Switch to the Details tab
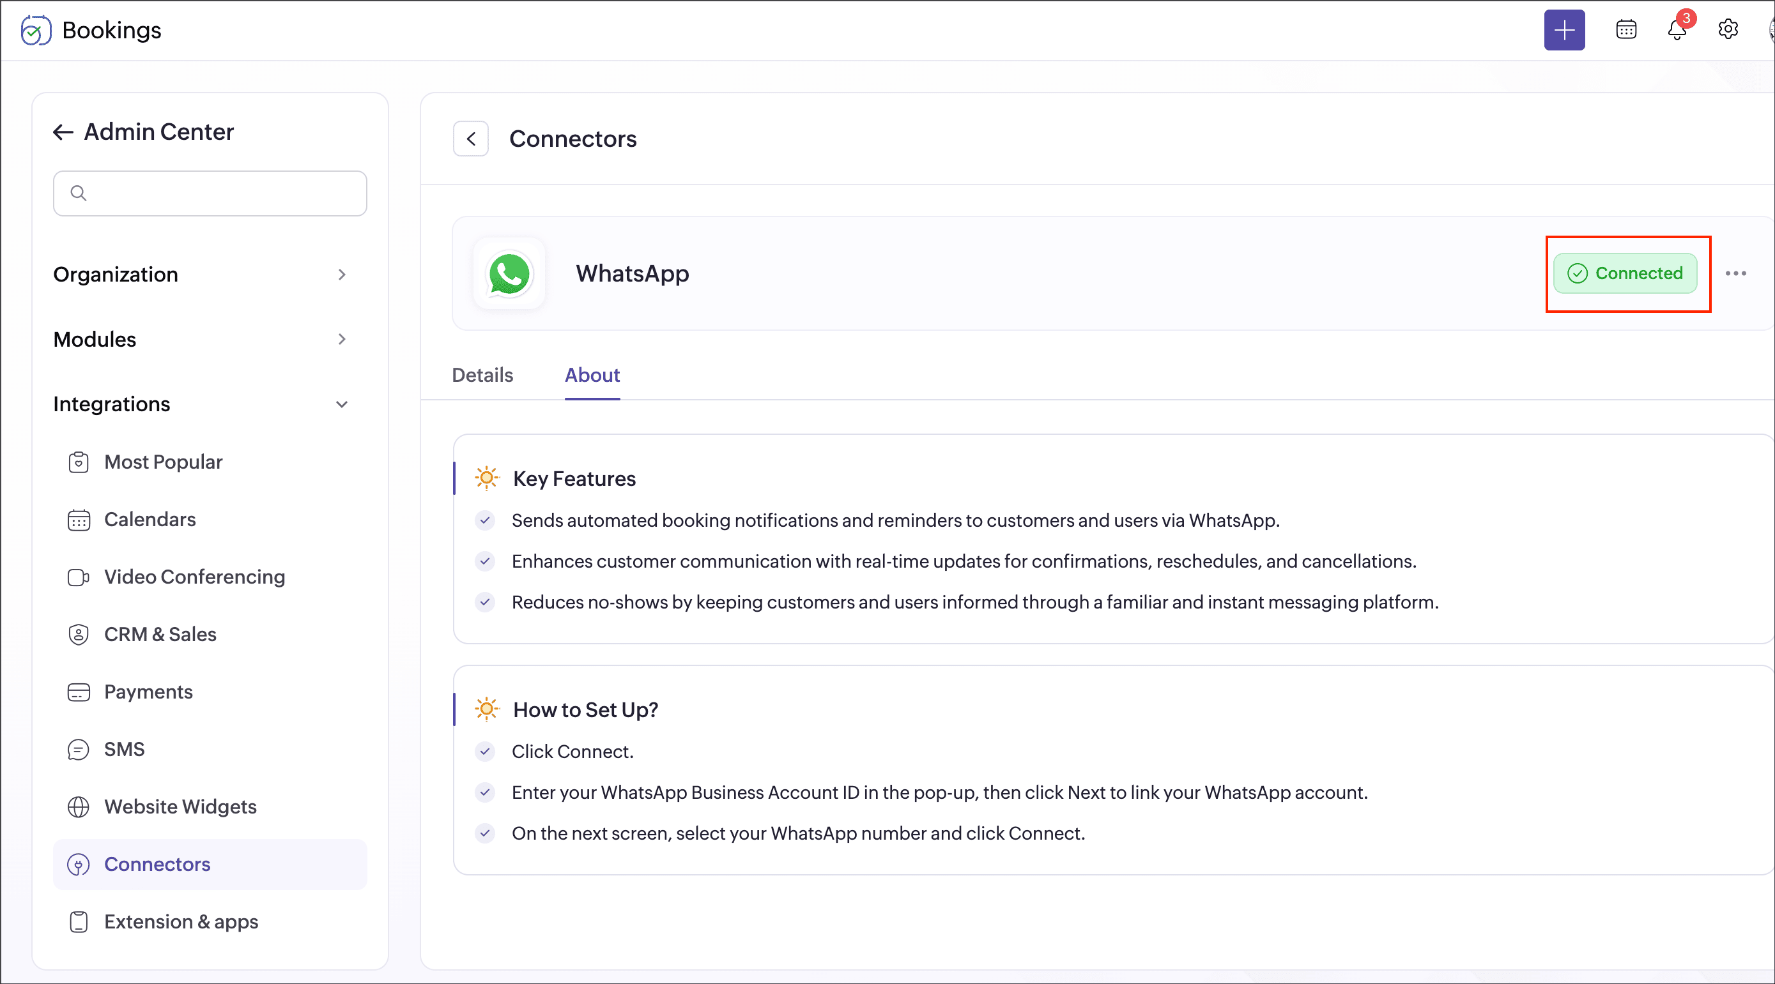The image size is (1775, 984). (x=482, y=375)
